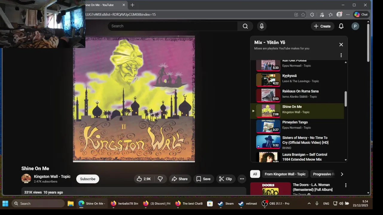Switch to the Shine On Me browser tab
The image size is (383, 215).
103,5
